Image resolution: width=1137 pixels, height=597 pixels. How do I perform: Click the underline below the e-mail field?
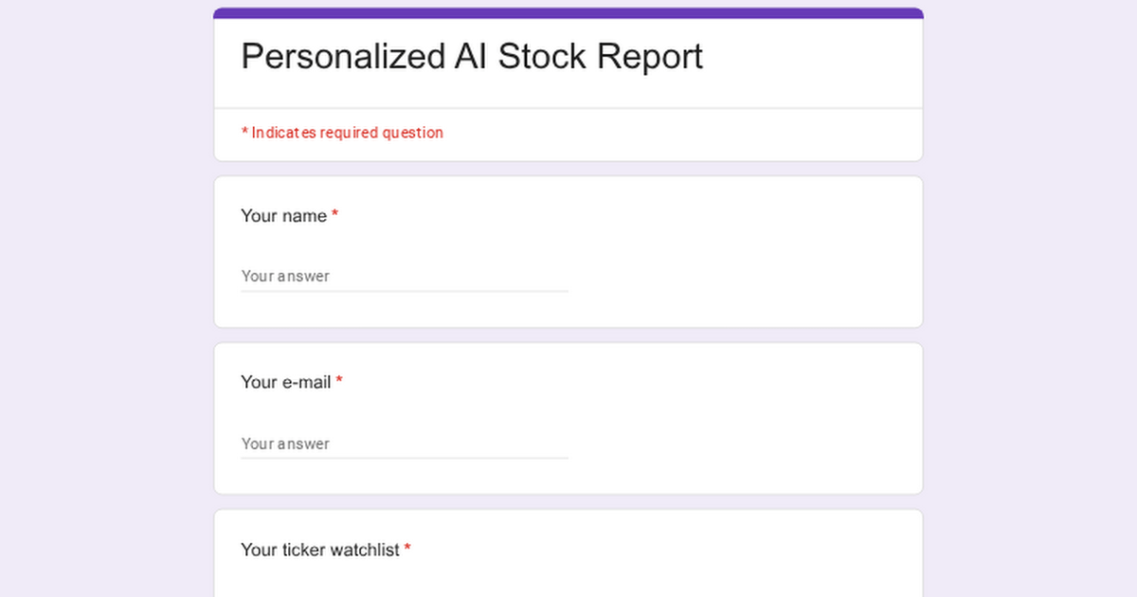(404, 459)
